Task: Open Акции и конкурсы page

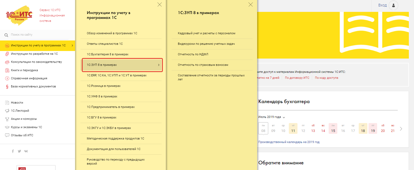Action: (x=24, y=119)
